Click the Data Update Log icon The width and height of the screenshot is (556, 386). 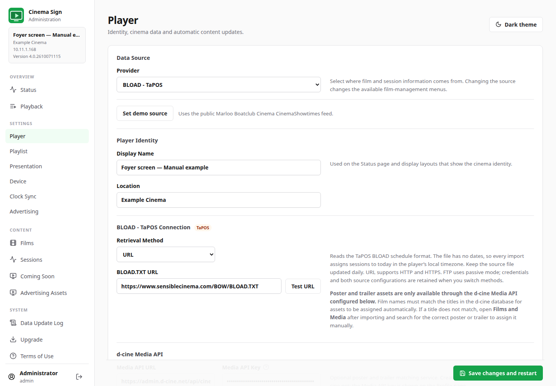pyautogui.click(x=13, y=323)
